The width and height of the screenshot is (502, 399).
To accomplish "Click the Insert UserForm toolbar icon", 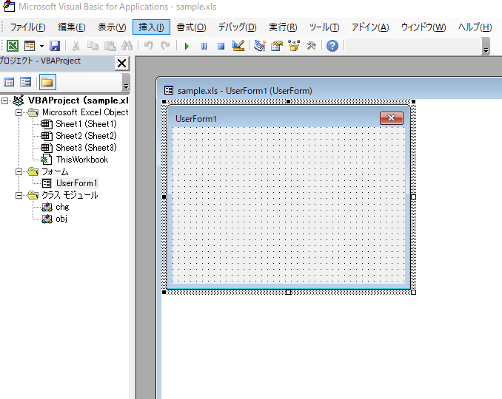I will pos(30,46).
